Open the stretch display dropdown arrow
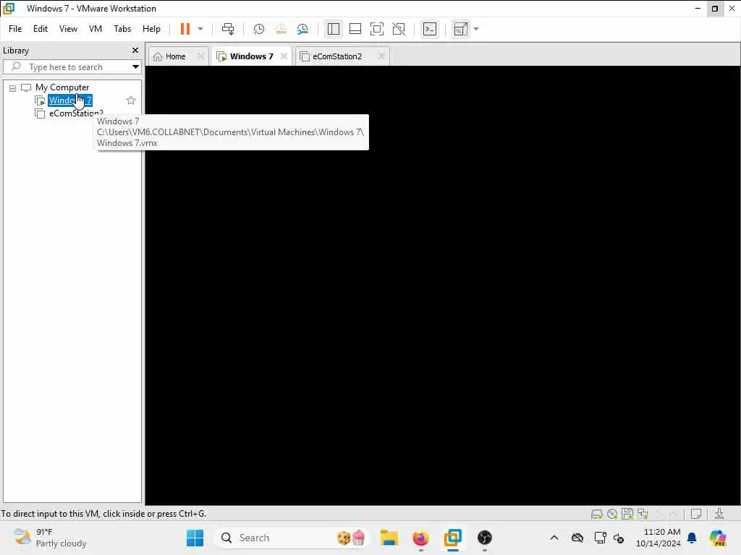The width and height of the screenshot is (741, 555). point(476,29)
